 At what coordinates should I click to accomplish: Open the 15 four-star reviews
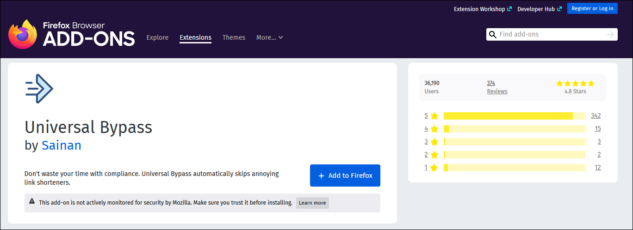[x=598, y=129]
